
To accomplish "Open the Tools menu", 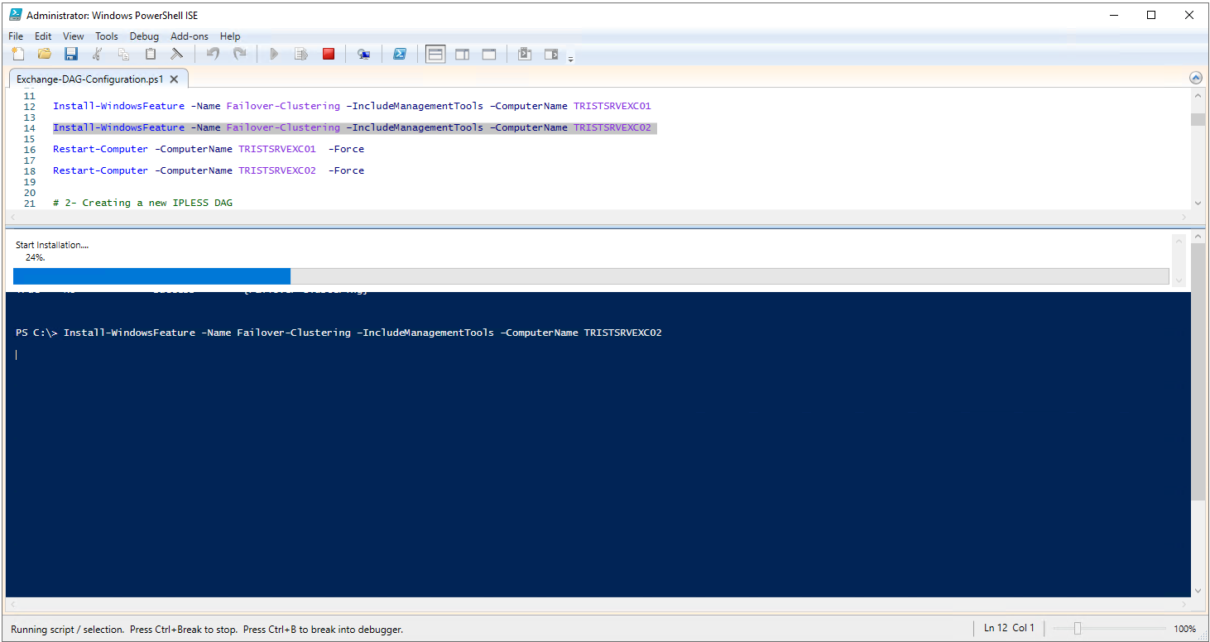I will [x=107, y=36].
